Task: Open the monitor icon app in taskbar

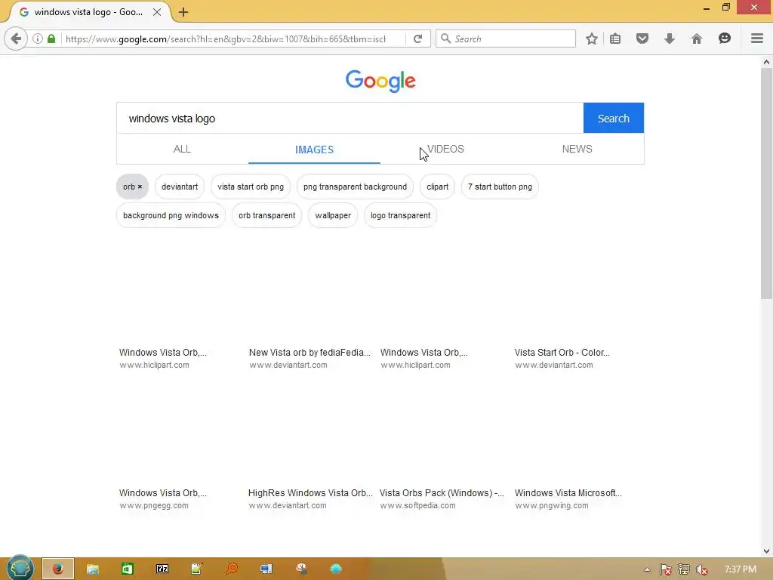Action: pos(266,569)
